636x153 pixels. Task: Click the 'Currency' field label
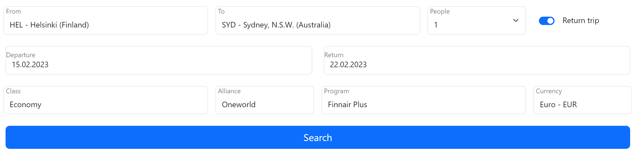pos(549,91)
